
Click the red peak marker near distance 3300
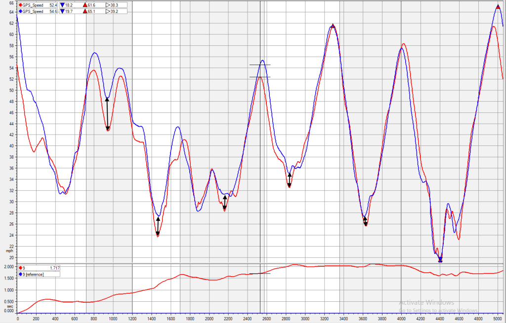click(333, 26)
